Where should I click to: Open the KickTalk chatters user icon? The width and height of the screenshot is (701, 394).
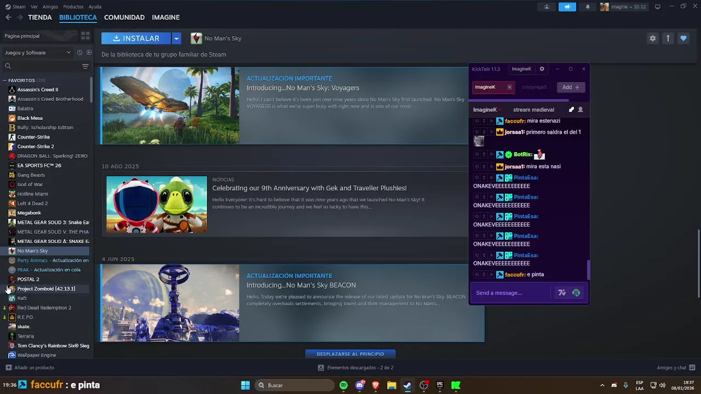tap(581, 109)
